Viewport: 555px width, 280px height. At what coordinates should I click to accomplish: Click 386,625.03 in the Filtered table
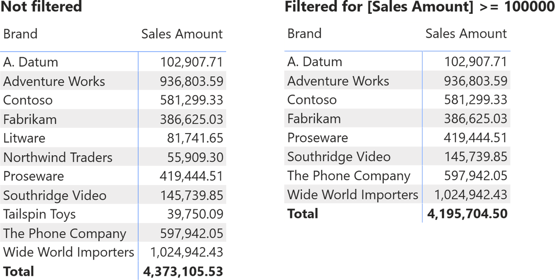pos(476,119)
